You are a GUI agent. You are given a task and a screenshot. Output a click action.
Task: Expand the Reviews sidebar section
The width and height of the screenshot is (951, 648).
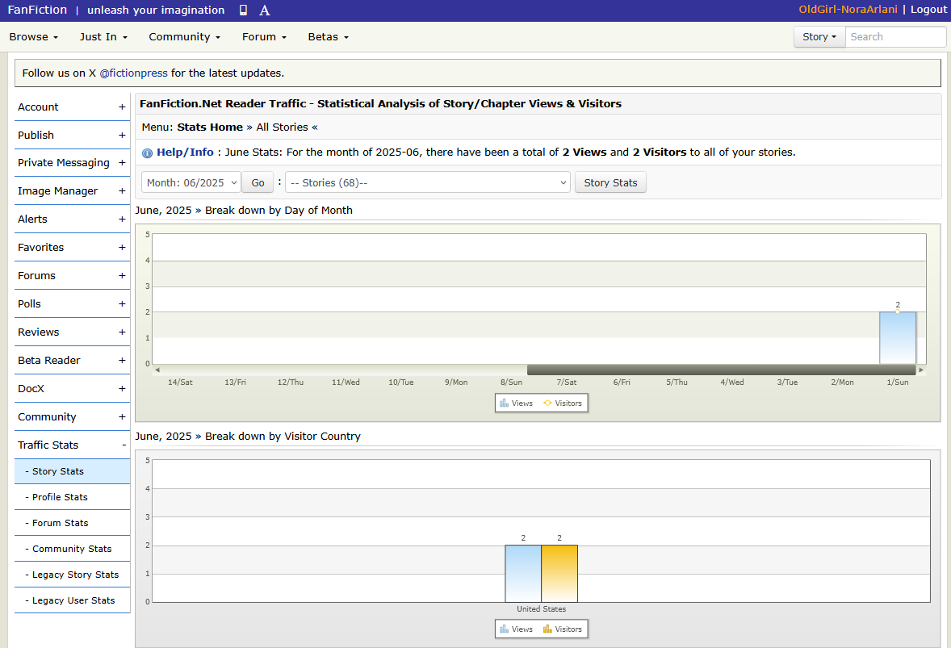click(x=72, y=332)
